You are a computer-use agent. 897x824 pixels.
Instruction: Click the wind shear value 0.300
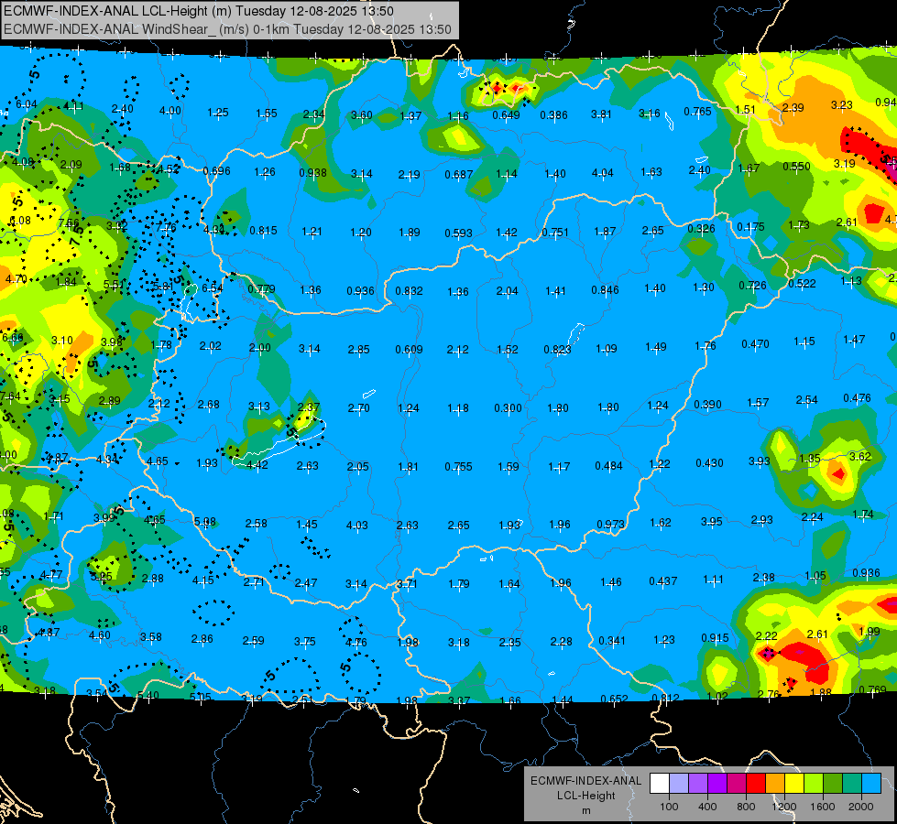(x=508, y=408)
